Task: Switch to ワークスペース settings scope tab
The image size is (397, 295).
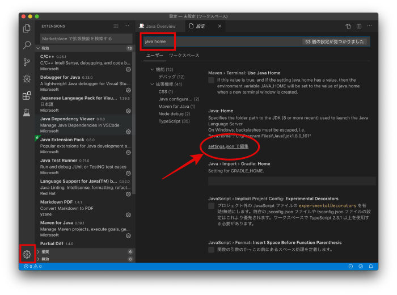Action: coord(184,56)
